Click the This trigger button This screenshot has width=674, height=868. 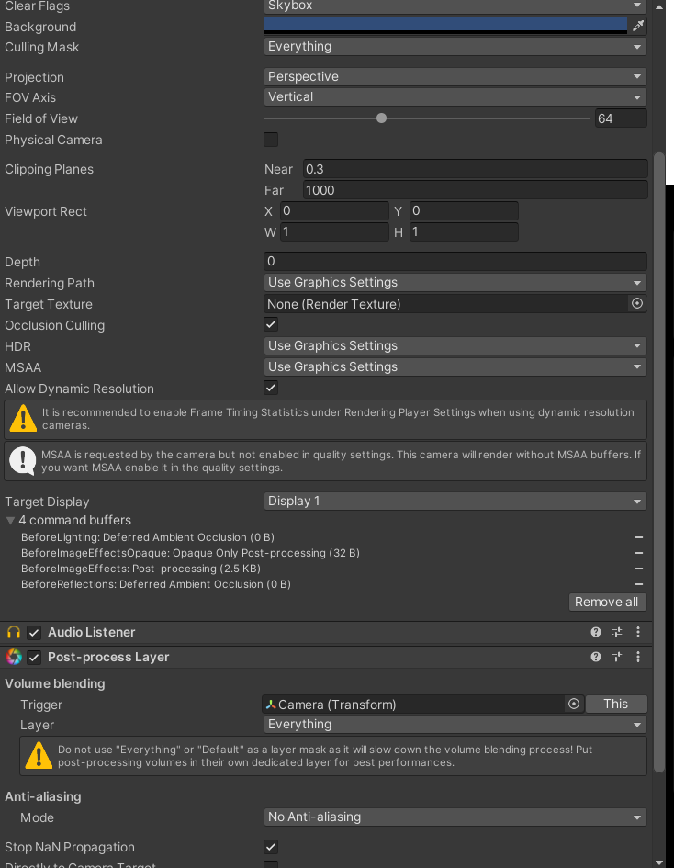615,704
